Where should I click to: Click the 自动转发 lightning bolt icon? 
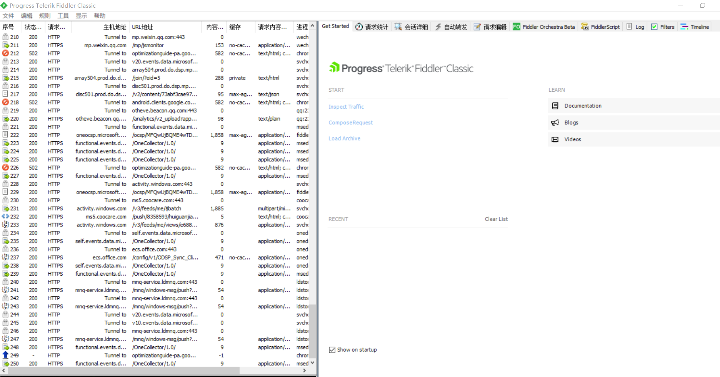click(438, 27)
